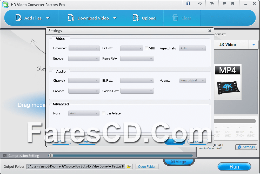Click the Cancel button in Settings
Viewport: 260px width, 174px height.
(x=198, y=142)
